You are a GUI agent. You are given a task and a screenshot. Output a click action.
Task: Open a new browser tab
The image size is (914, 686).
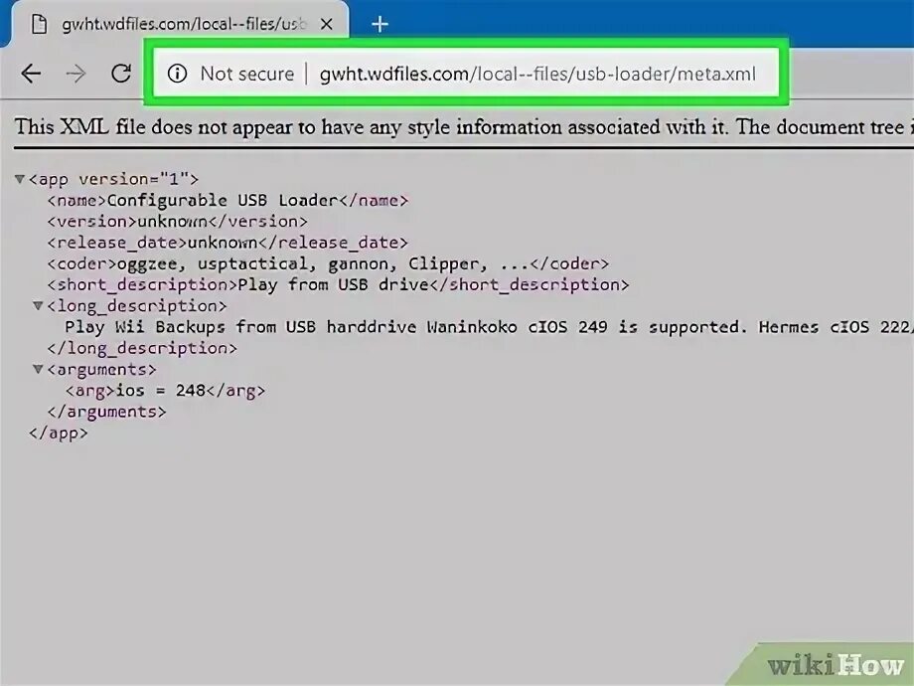[381, 25]
